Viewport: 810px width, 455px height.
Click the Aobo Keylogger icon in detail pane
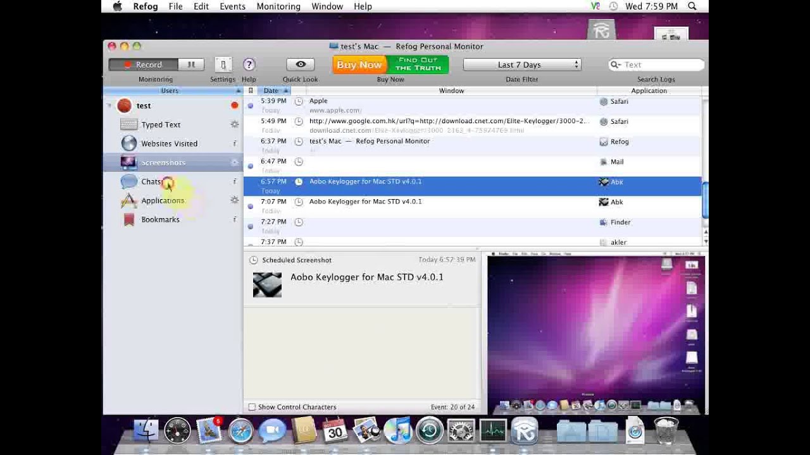coord(267,285)
